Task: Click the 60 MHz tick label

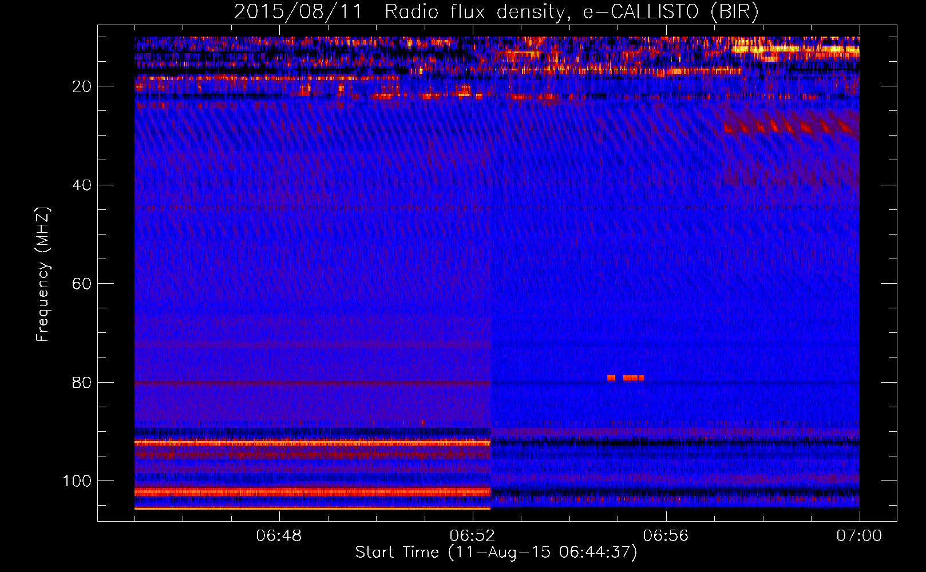Action: pyautogui.click(x=82, y=284)
